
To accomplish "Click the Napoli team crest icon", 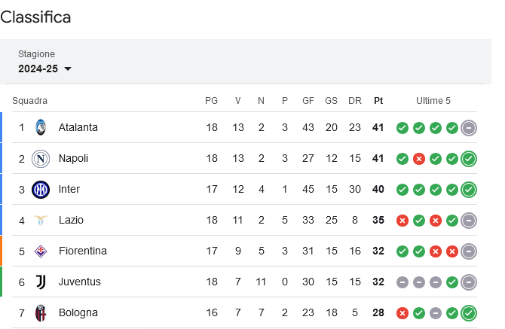I will click(41, 159).
